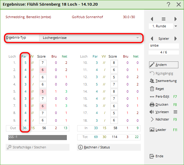Open the 1. Runde dropdown arrow
Screen dimensions: 184x165
[x=176, y=26]
